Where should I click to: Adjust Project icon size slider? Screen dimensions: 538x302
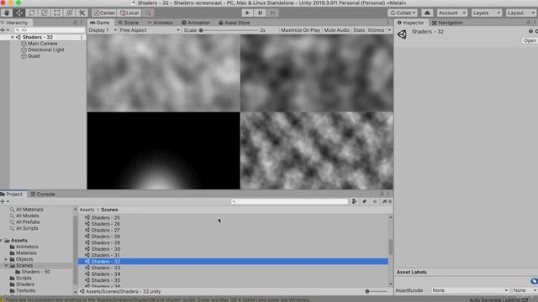[376, 291]
